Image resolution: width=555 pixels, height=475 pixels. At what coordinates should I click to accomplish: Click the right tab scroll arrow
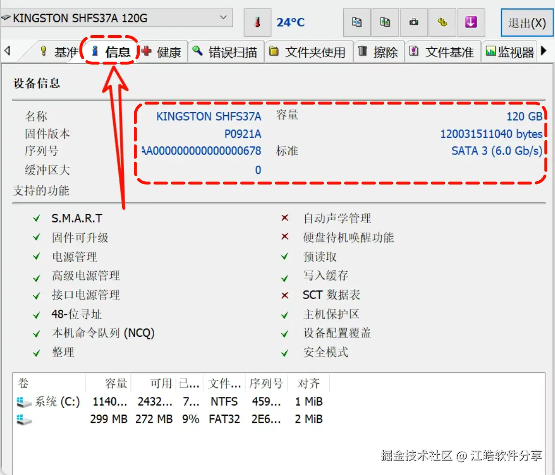(544, 51)
